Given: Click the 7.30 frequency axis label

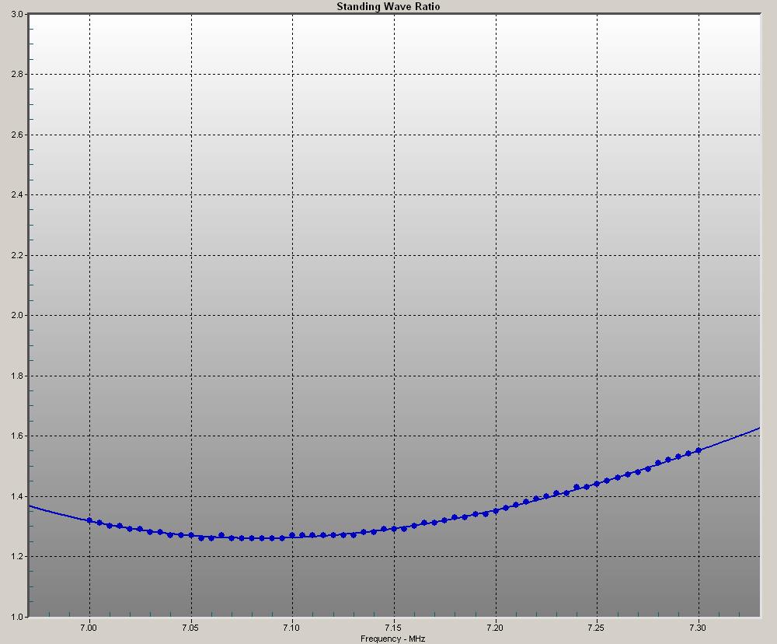Looking at the screenshot, I should click(698, 628).
